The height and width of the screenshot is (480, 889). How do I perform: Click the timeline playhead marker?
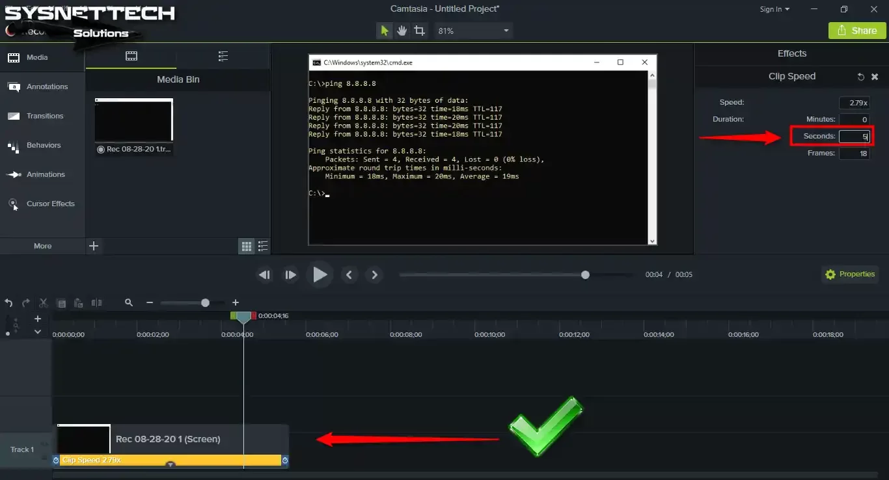pyautogui.click(x=243, y=317)
